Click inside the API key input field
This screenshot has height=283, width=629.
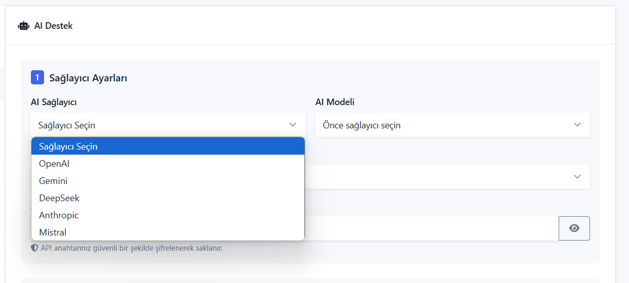(431, 228)
